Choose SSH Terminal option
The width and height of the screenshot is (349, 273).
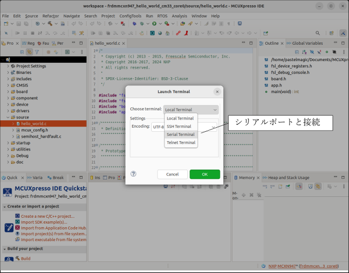(179, 126)
